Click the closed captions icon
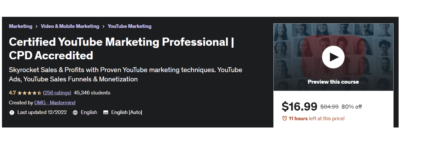This screenshot has width=423, height=141. (x=106, y=113)
